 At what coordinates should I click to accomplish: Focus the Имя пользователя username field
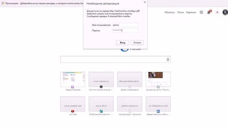pyautogui.click(x=125, y=25)
